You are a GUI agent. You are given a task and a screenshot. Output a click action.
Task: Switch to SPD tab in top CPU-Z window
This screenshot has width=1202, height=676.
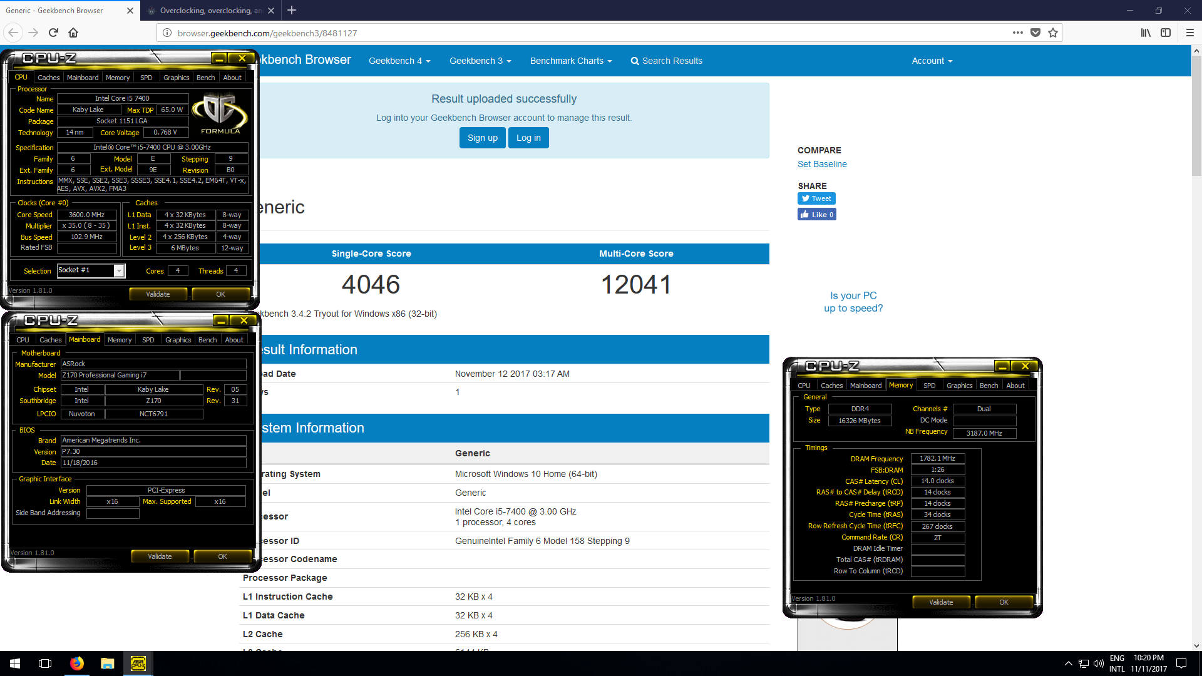coord(146,78)
